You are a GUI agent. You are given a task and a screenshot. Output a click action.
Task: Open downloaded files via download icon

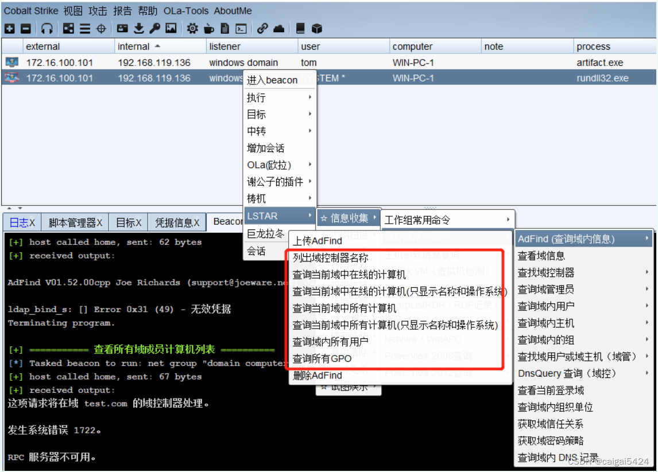point(139,29)
